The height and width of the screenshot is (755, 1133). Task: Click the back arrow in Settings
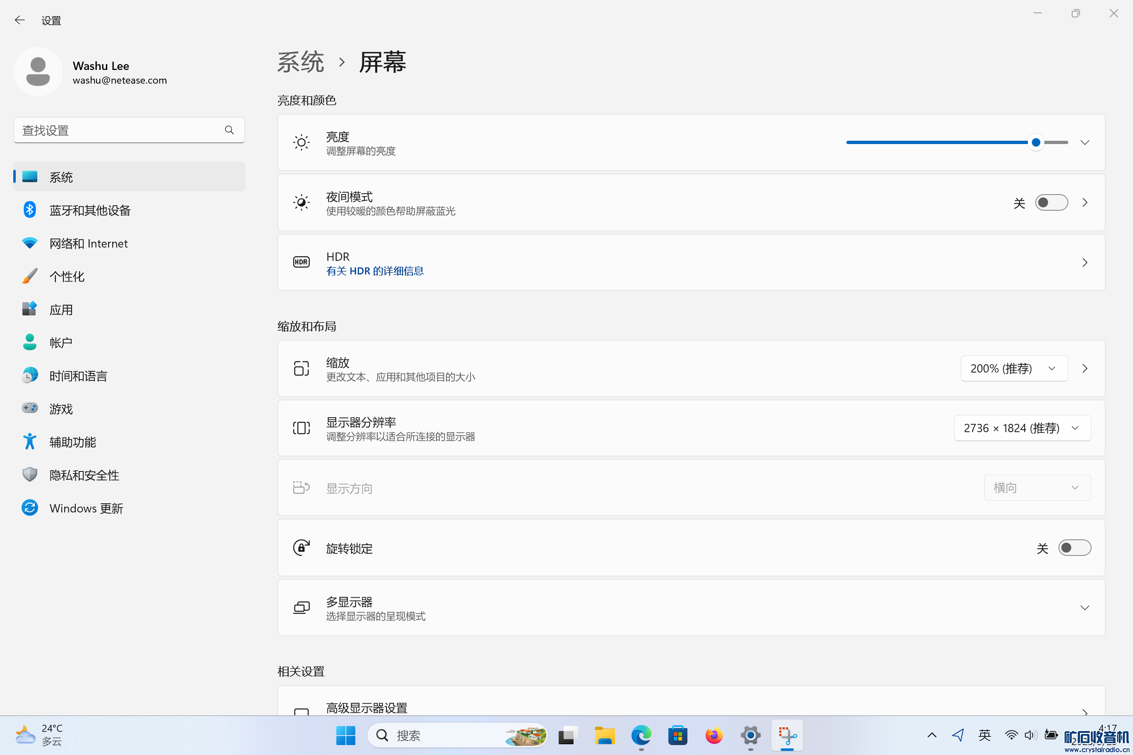20,20
